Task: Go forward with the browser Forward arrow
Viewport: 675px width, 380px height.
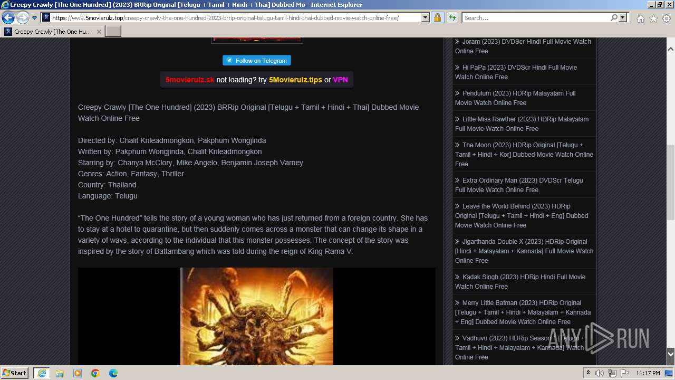Action: pyautogui.click(x=23, y=17)
